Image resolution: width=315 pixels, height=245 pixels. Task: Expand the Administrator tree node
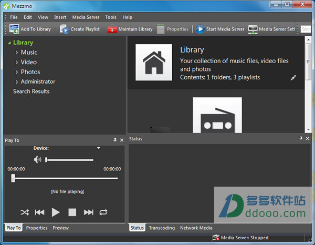(x=17, y=82)
